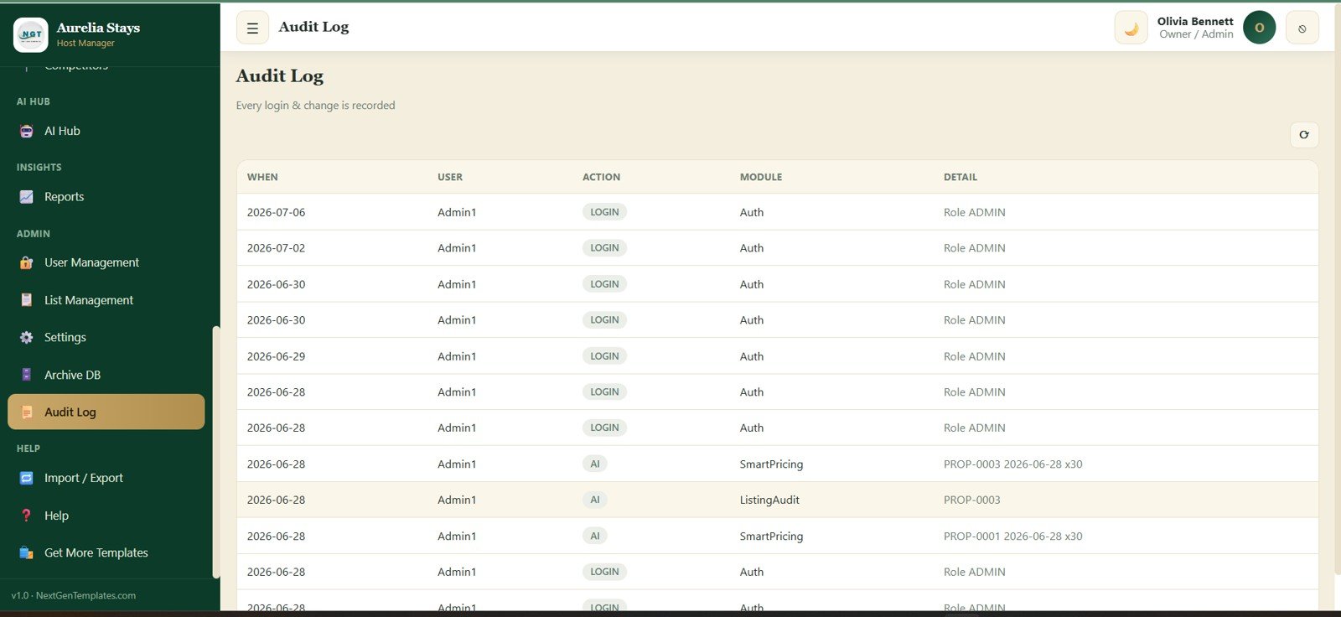Click NextGenTemplates.com footer link
1341x617 pixels.
[85, 596]
